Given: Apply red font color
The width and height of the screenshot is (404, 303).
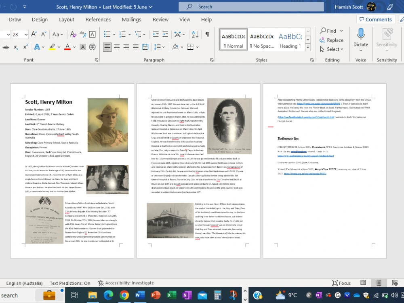Looking at the screenshot, I should pyautogui.click(x=67, y=47).
